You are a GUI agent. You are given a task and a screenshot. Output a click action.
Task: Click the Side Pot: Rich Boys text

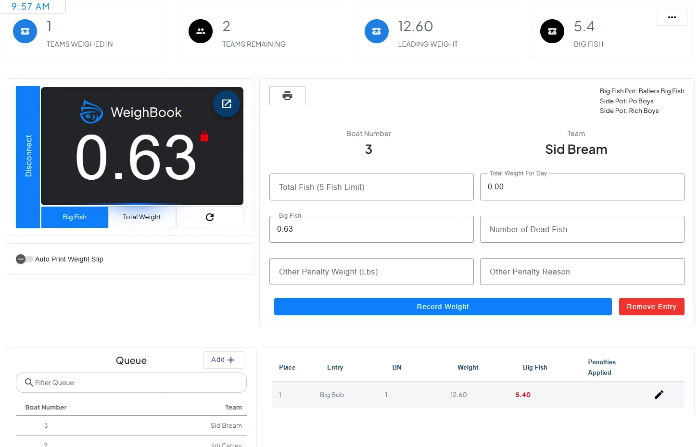coord(629,111)
